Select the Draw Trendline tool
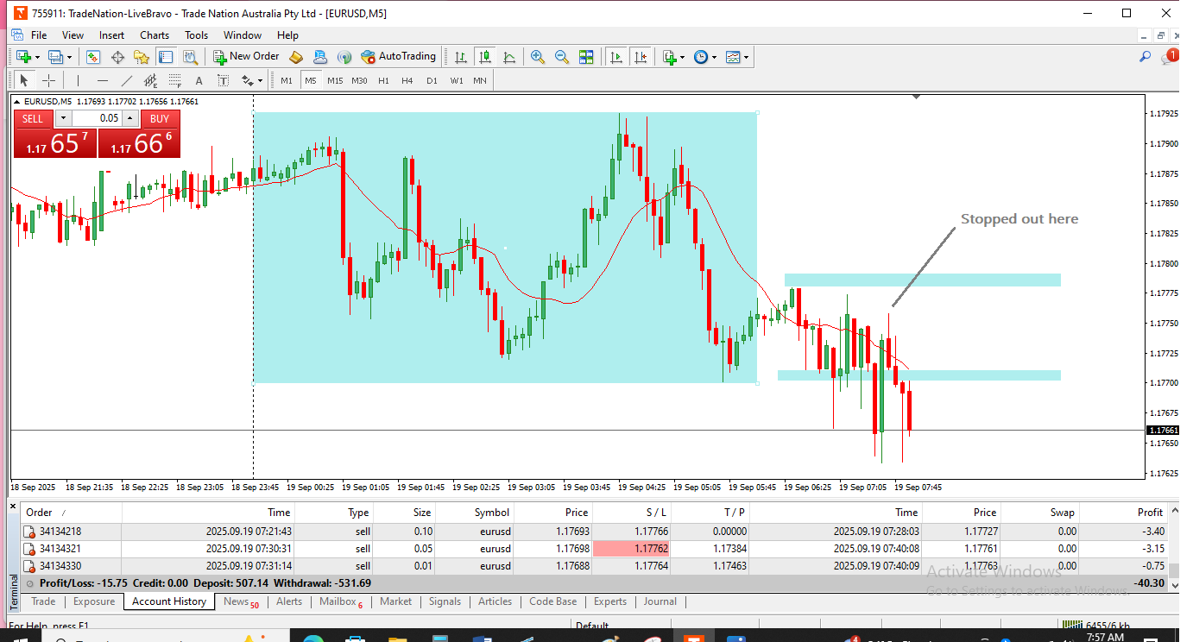Screen dimensions: 1193x642 127,81
